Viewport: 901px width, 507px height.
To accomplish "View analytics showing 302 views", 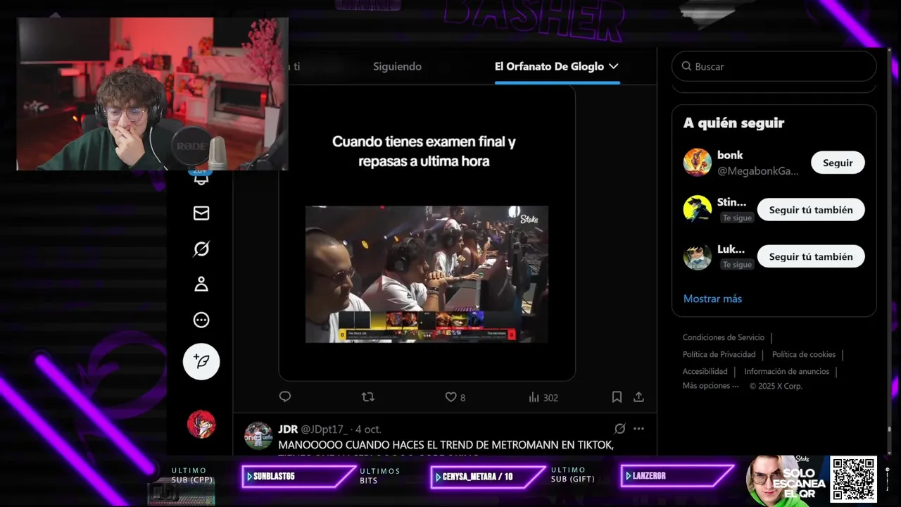I will (x=543, y=397).
